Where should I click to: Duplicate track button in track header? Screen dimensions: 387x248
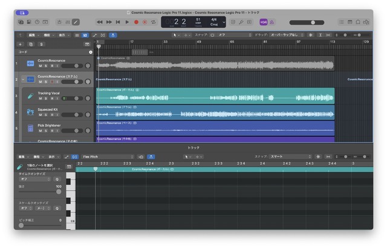click(31, 44)
